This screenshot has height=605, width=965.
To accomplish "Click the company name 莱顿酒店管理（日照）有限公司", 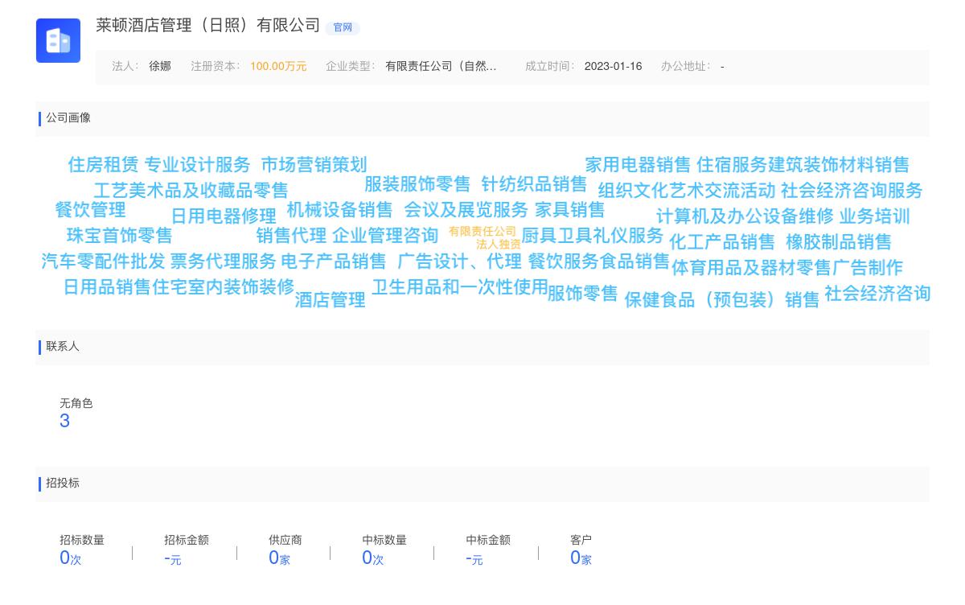I will (208, 25).
